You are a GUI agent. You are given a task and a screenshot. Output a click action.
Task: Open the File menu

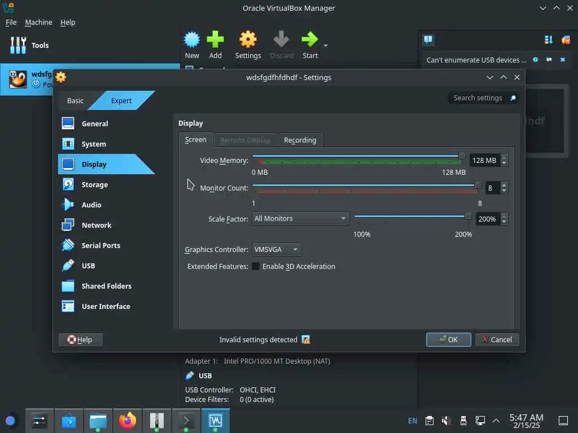11,22
